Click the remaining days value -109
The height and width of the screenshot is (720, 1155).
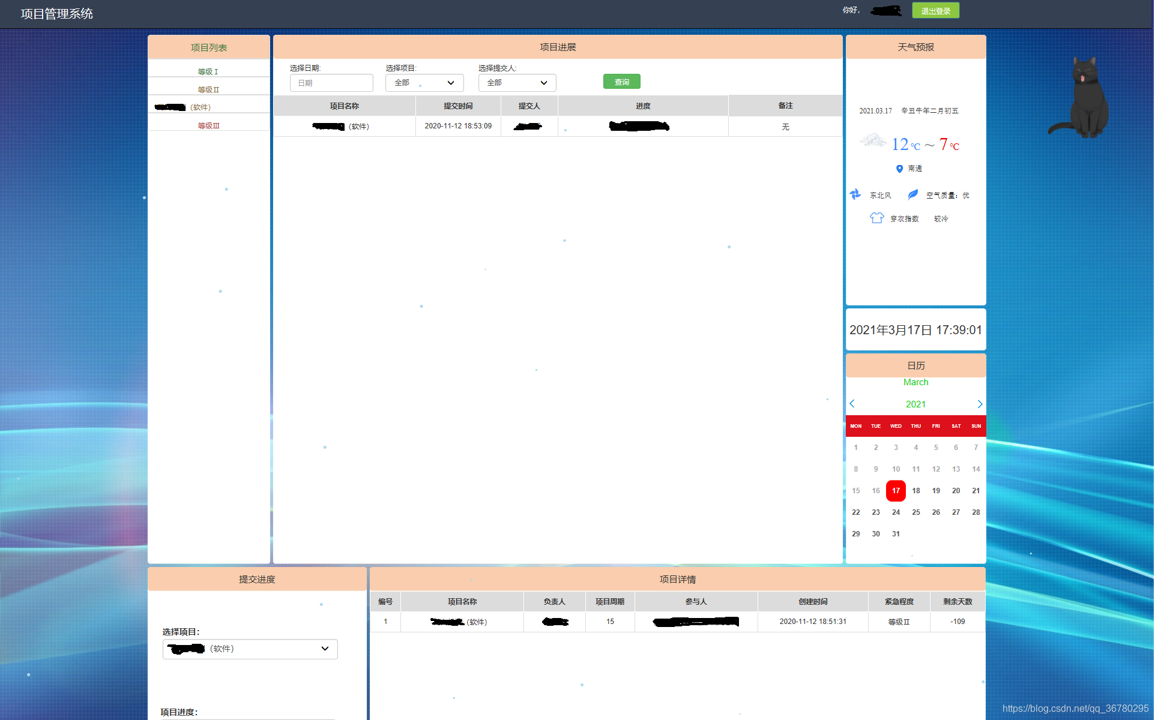tap(957, 622)
